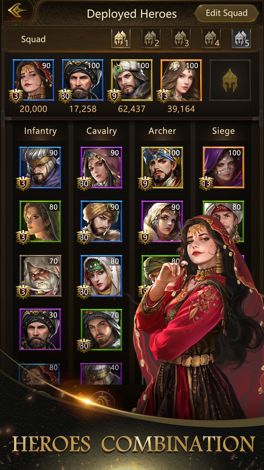Click the Edit Squad button
The height and width of the screenshot is (470, 264).
point(227,13)
